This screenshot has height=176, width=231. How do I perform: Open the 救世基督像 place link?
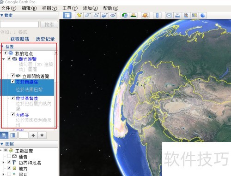click(27, 98)
